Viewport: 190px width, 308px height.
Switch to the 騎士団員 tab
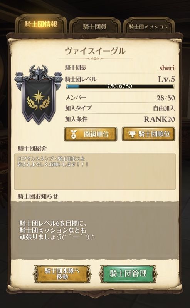[x=95, y=26]
